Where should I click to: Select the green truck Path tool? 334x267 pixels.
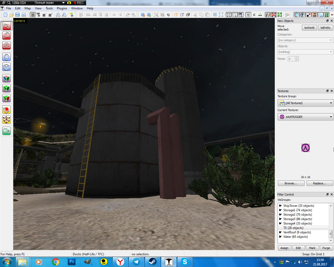point(7,131)
